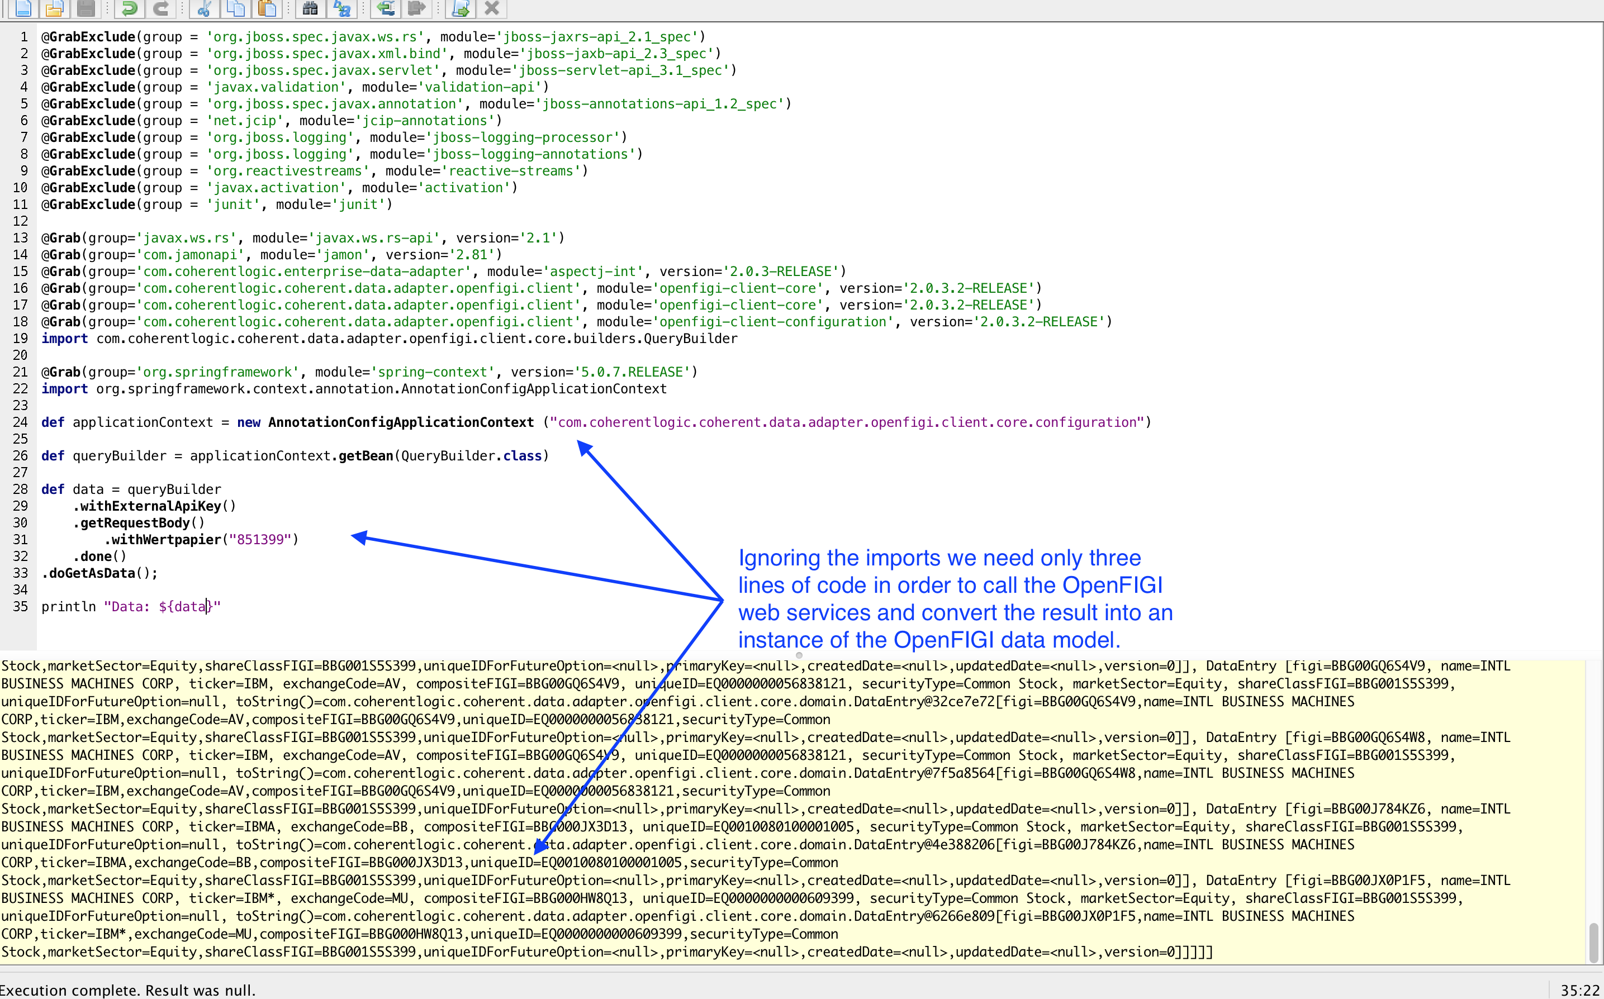Click the output pane vertical scrollbar
Screen dimensions: 1604x999
[1593, 943]
